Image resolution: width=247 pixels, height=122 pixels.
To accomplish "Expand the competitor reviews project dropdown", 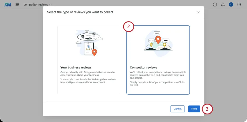I will click(37, 5).
